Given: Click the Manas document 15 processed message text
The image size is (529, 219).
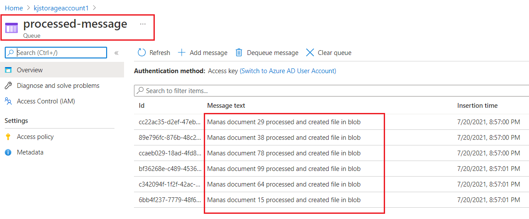Looking at the screenshot, I should pyautogui.click(x=284, y=200).
